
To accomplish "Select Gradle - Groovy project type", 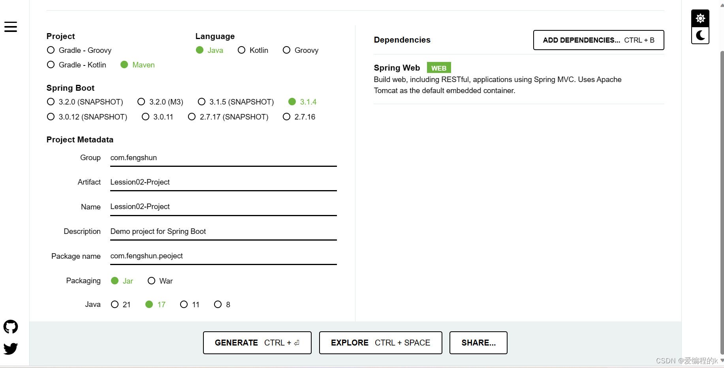I will (x=79, y=50).
